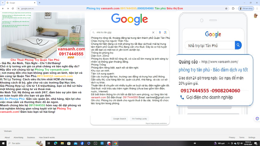Click the 'Tìm kiếm' taskbar search box
This screenshot has width=260, height=146.
click(26, 143)
